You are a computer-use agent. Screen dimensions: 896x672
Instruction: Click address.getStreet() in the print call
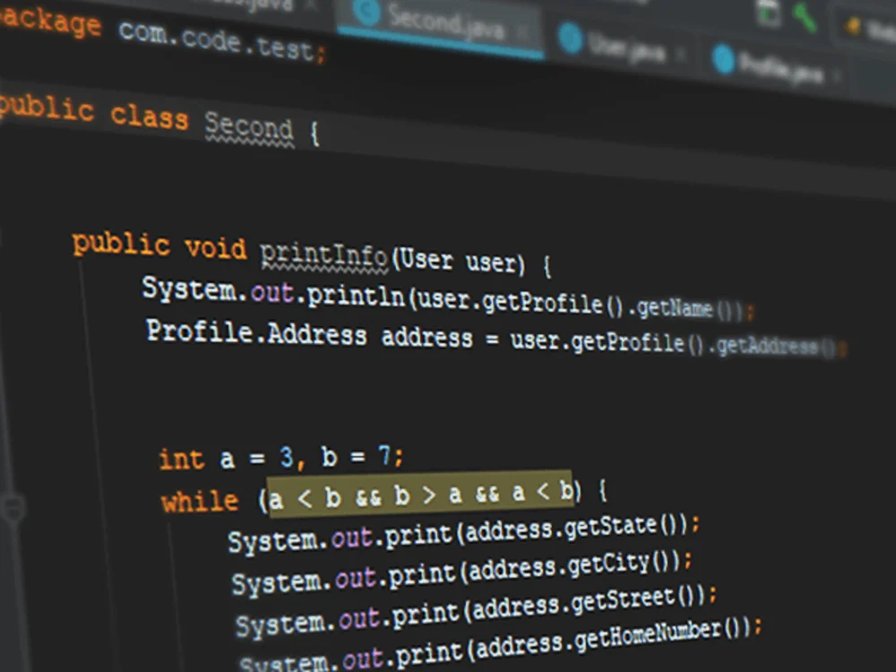coord(589,604)
